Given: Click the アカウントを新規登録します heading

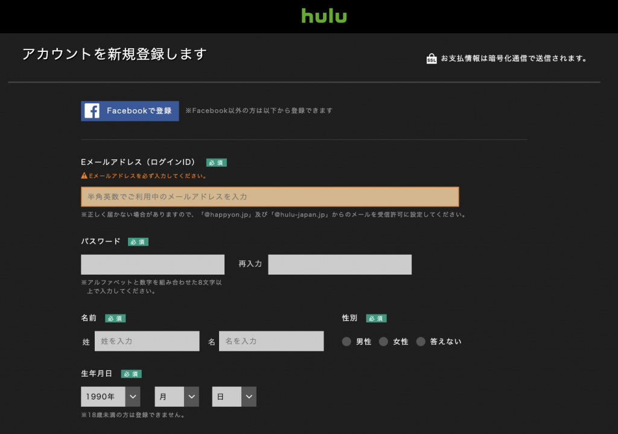Looking at the screenshot, I should click(x=115, y=54).
